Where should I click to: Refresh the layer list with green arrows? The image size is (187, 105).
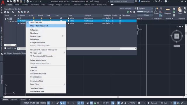[128, 12]
